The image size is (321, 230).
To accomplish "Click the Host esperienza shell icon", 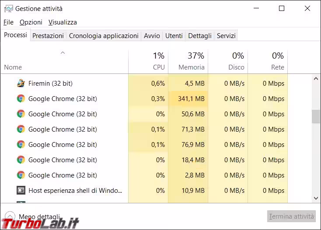I will (x=21, y=191).
